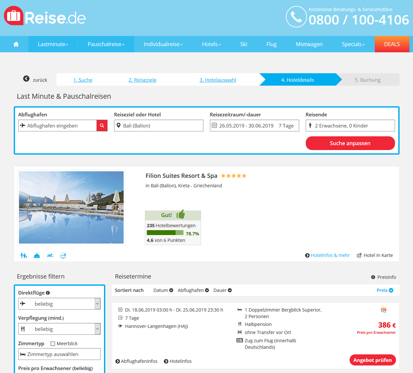Click the thumbs-up rating icon
This screenshot has height=373, width=413.
coord(181,214)
